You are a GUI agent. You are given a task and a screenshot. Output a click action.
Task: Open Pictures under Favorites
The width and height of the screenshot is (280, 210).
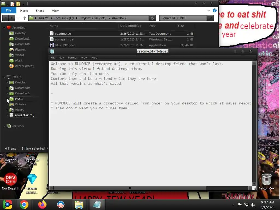(20, 50)
